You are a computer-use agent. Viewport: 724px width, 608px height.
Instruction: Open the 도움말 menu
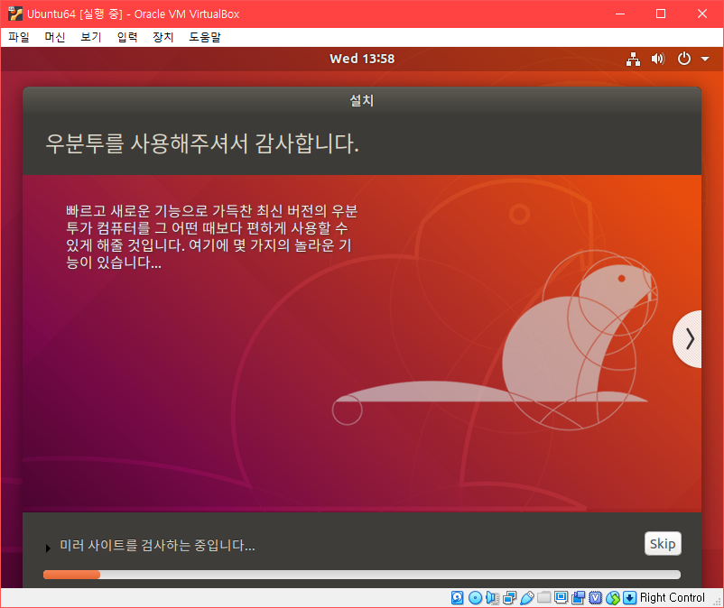click(205, 37)
